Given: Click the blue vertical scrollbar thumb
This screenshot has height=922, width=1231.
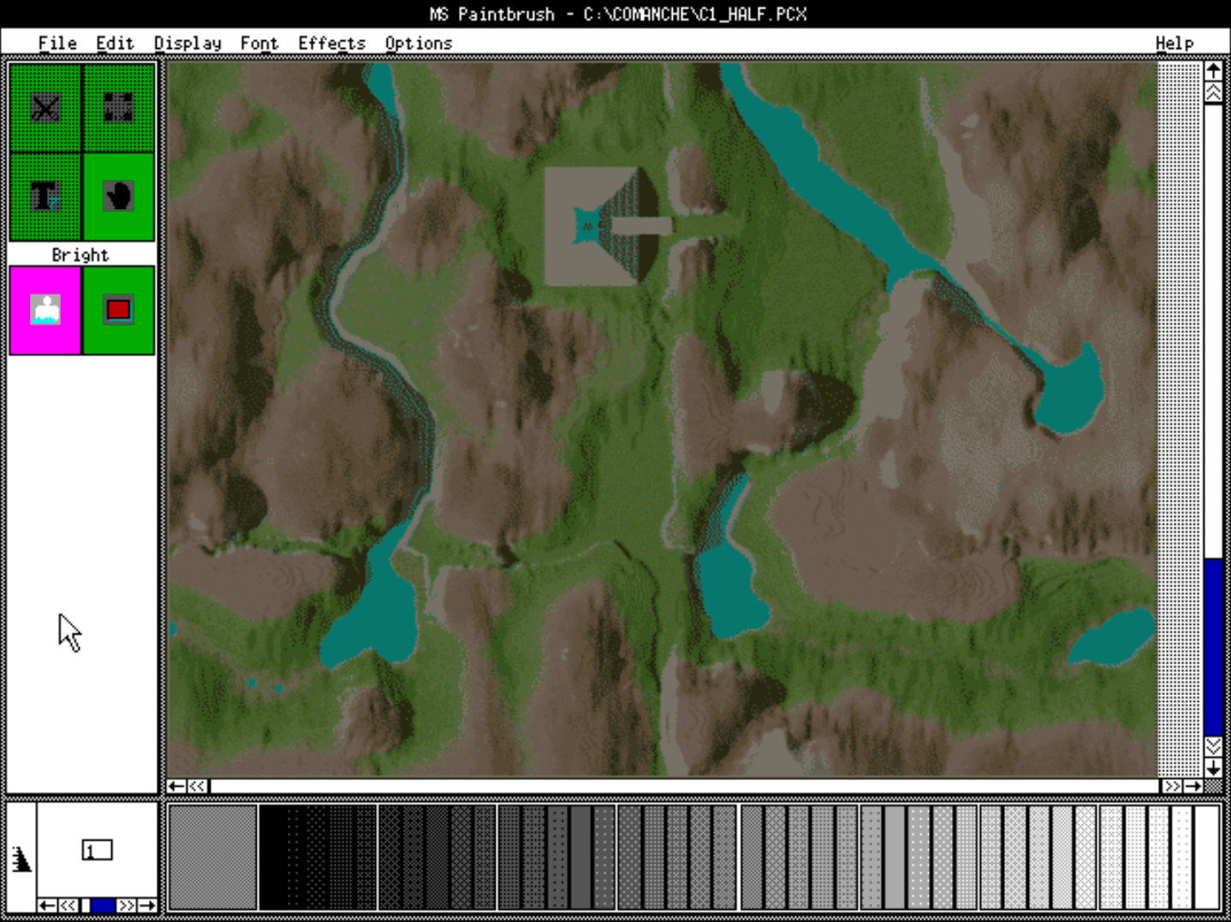Looking at the screenshot, I should (x=1213, y=647).
